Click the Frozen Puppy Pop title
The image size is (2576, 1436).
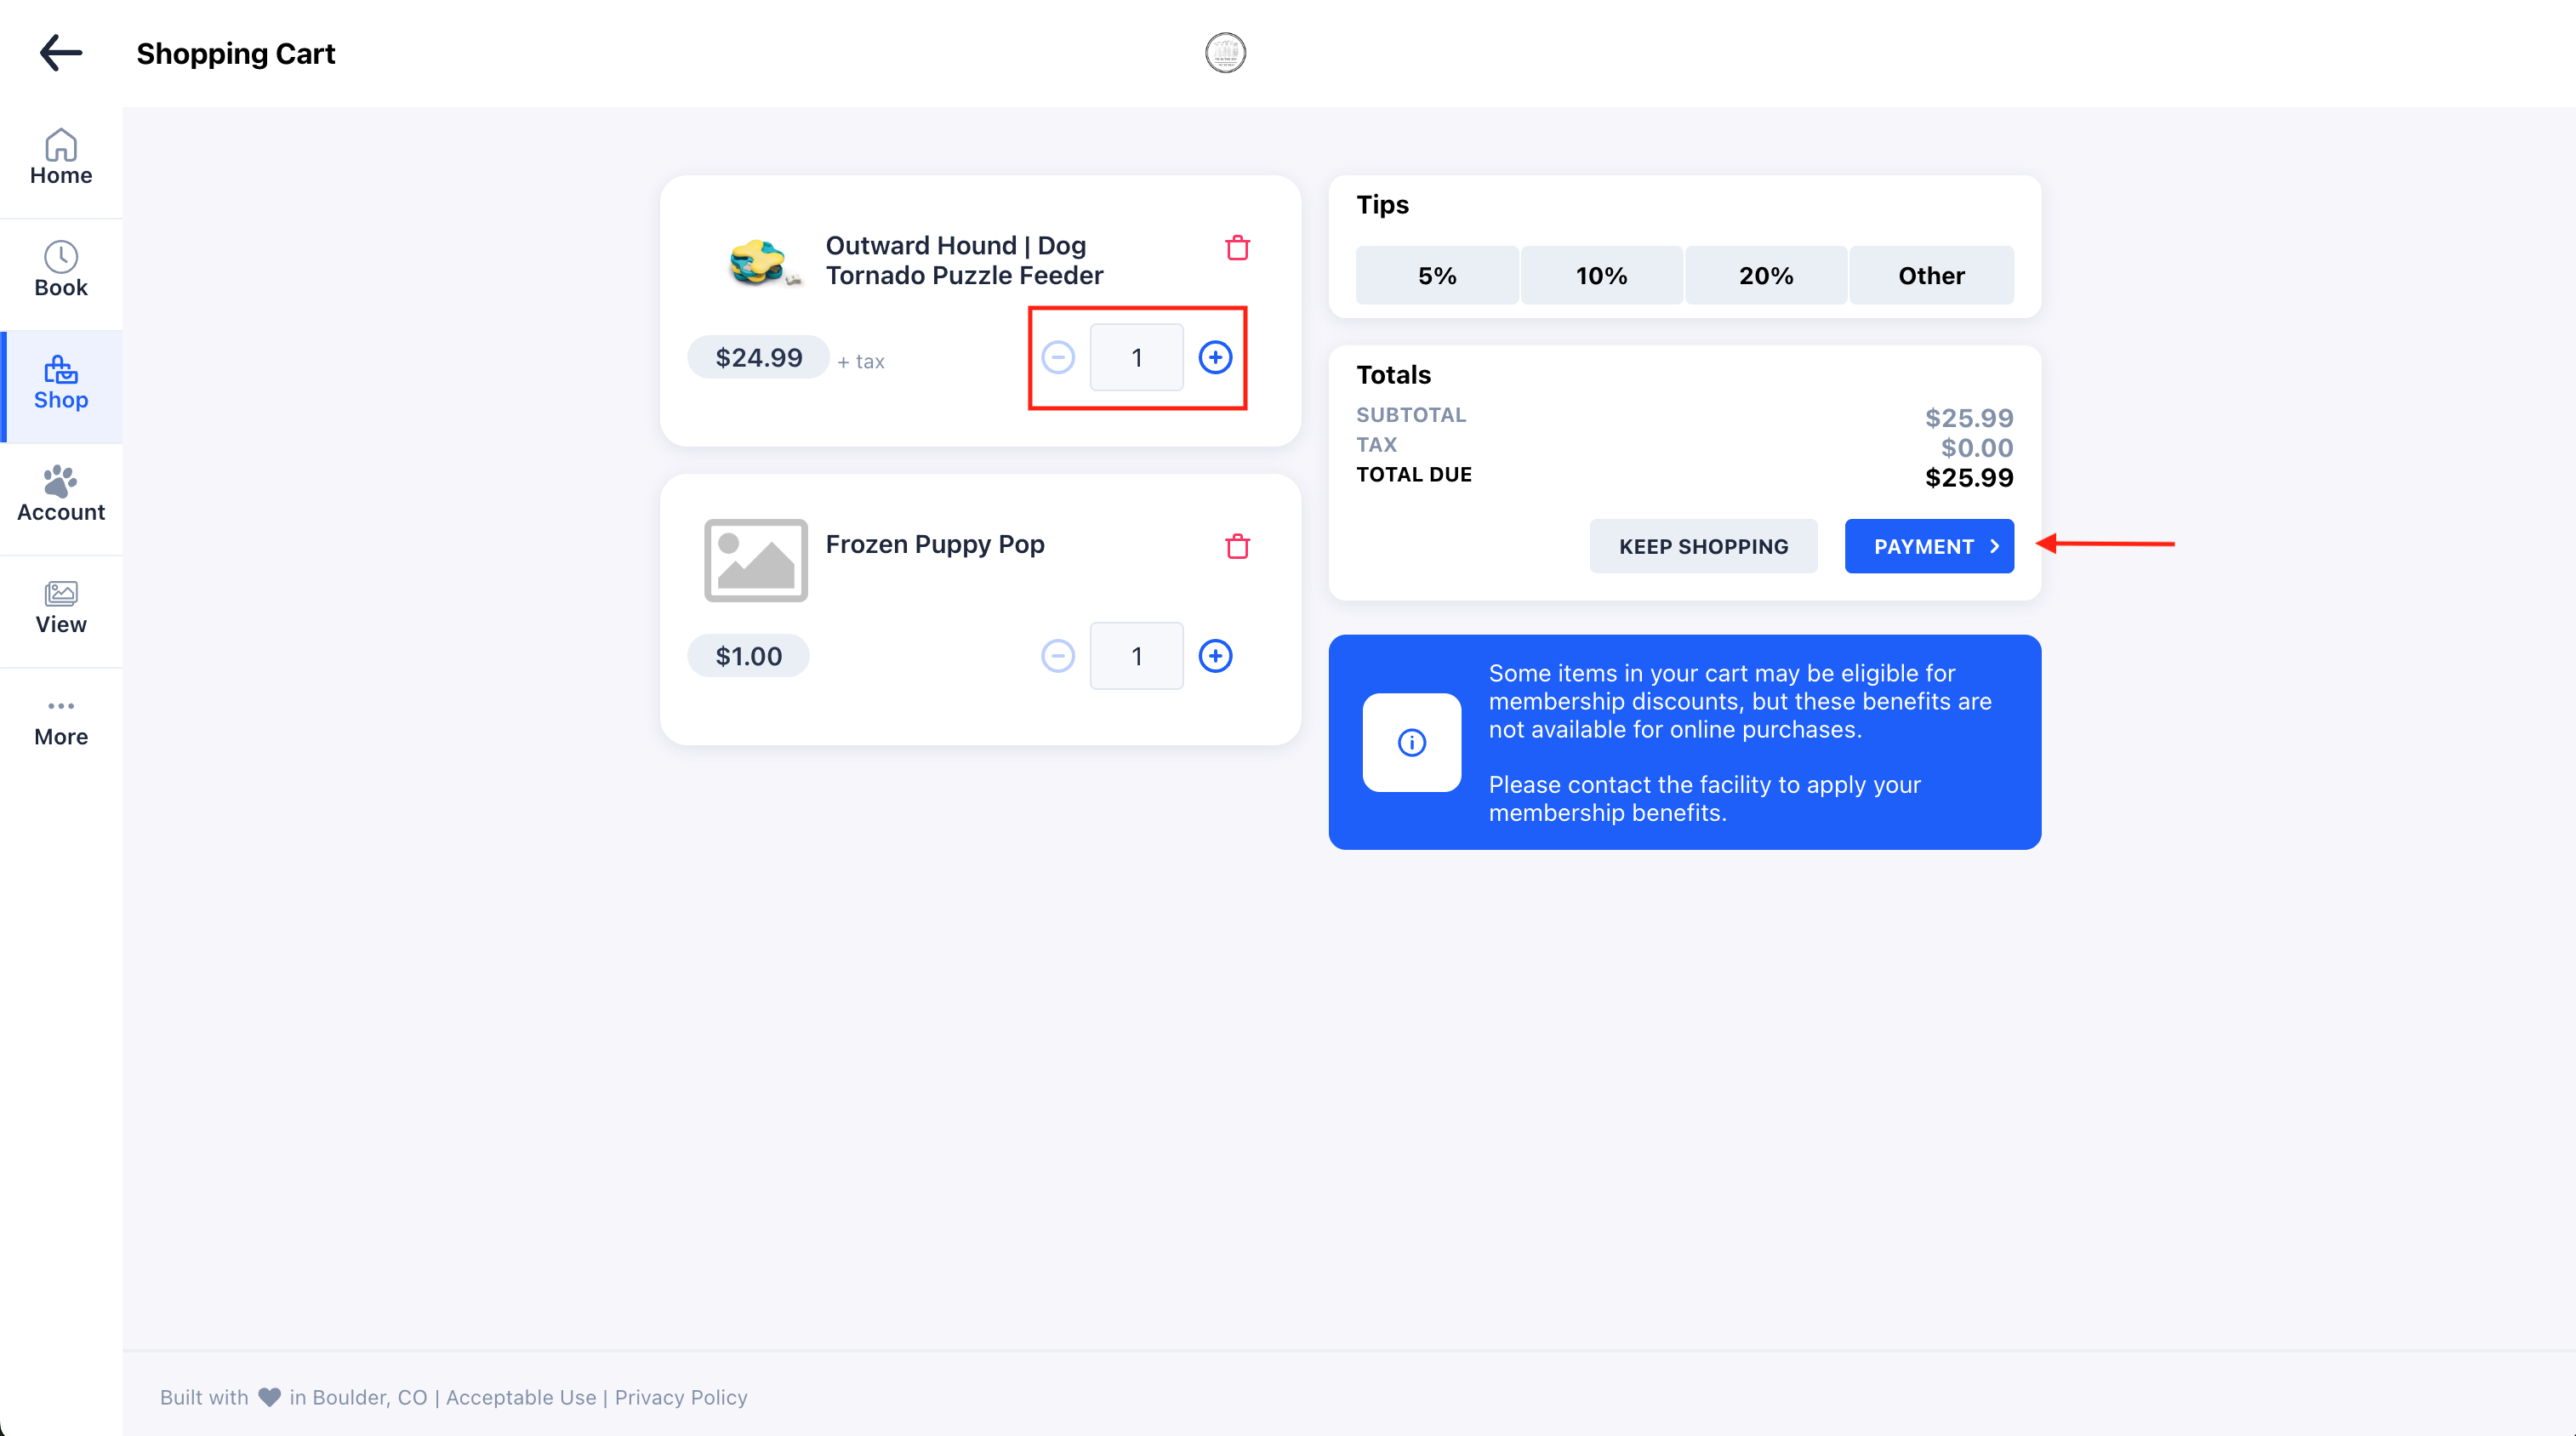(935, 544)
